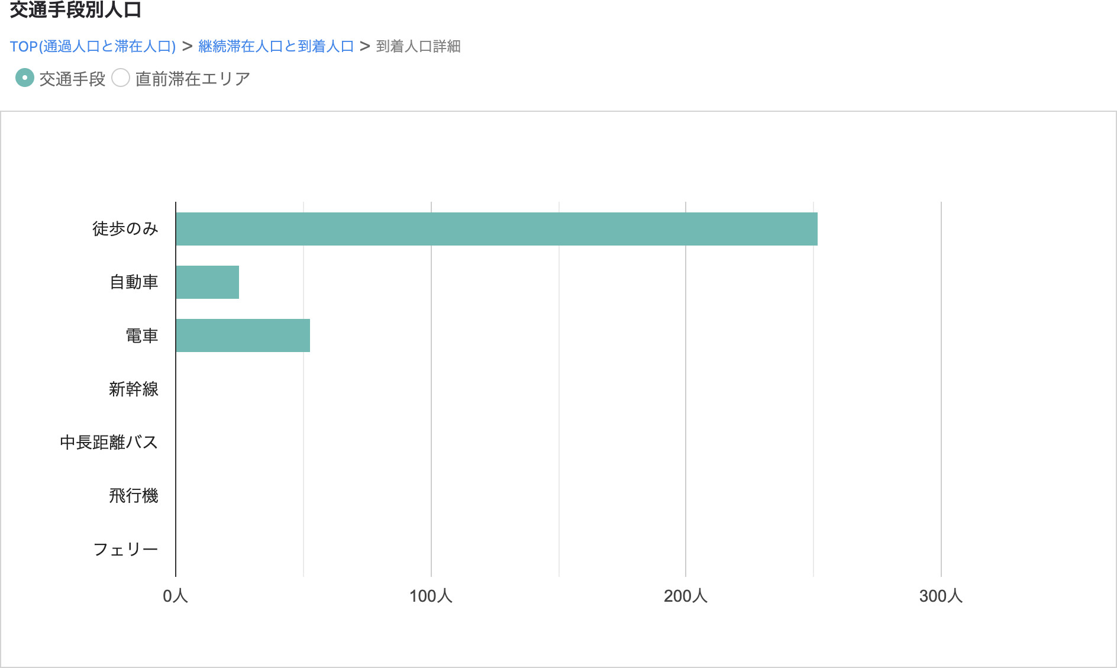The width and height of the screenshot is (1117, 668).
Task: Go to 継続滞在人口と到着人口 breadcrumb link
Action: tap(276, 46)
